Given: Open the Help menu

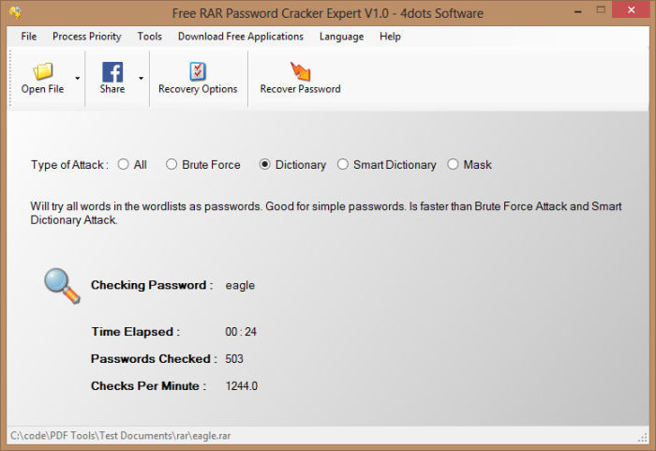Looking at the screenshot, I should click(x=390, y=37).
